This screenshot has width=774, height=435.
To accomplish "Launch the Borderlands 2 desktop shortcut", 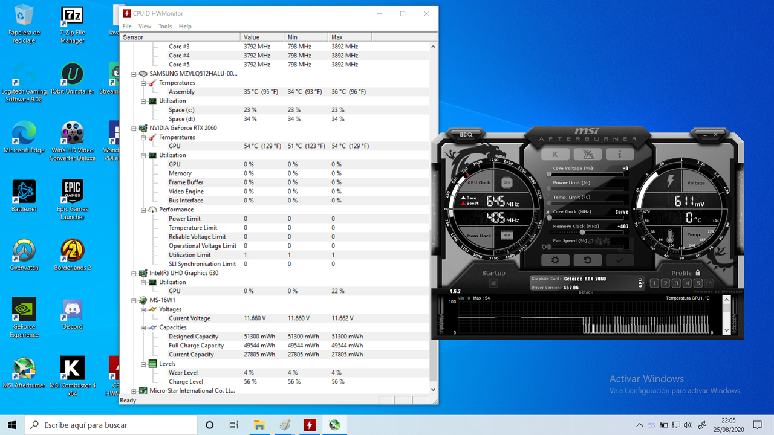I will click(73, 255).
